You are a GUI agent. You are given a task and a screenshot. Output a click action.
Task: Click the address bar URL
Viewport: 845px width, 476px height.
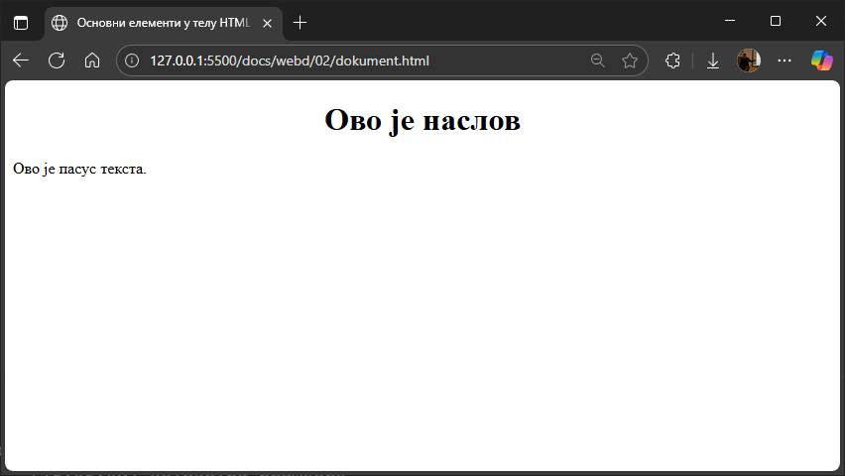[290, 60]
